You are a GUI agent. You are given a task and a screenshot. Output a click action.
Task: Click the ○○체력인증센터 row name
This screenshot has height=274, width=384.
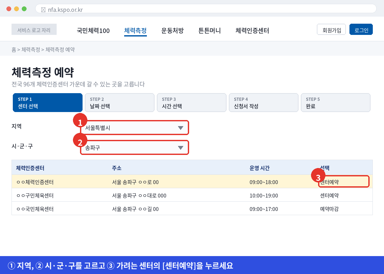pos(35,182)
